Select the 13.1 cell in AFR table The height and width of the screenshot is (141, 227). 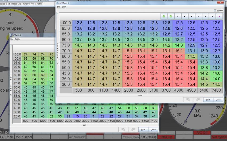pos(191,51)
